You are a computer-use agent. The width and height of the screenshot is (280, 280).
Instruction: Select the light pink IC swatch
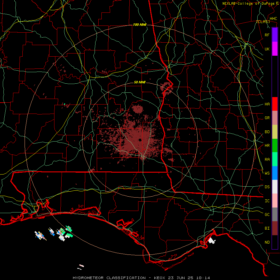(x=275, y=201)
